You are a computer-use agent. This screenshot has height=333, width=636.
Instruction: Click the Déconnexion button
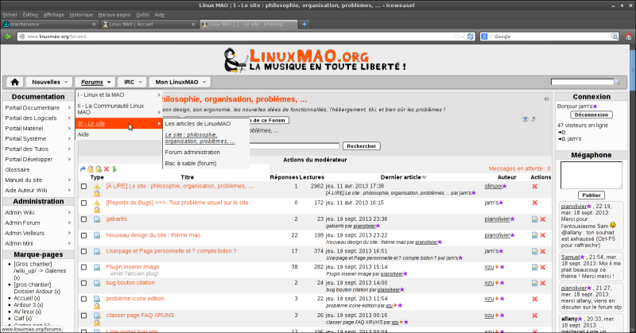tap(591, 114)
